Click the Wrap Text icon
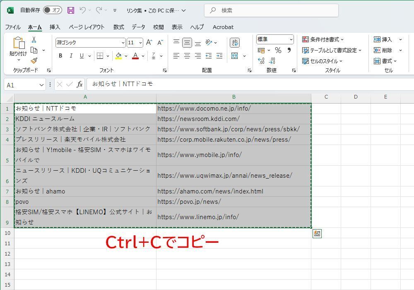This screenshot has width=414, height=290. [x=234, y=43]
